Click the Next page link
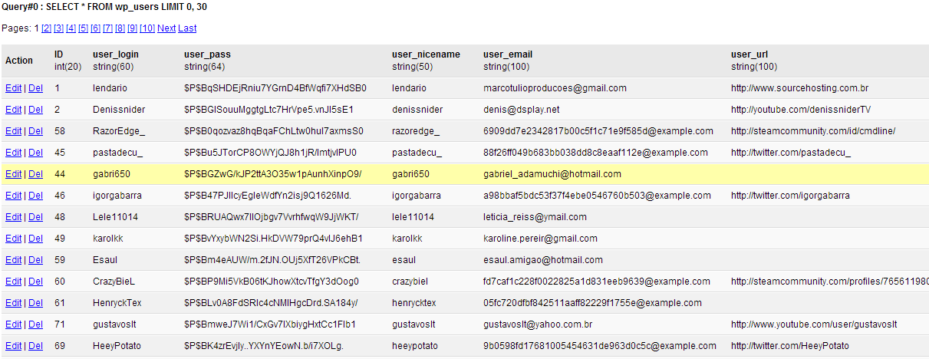Screen dimensions: 929x359 tap(166, 28)
